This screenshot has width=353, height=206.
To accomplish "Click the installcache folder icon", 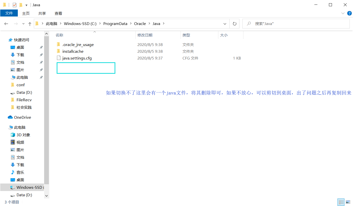I will (x=58, y=51).
